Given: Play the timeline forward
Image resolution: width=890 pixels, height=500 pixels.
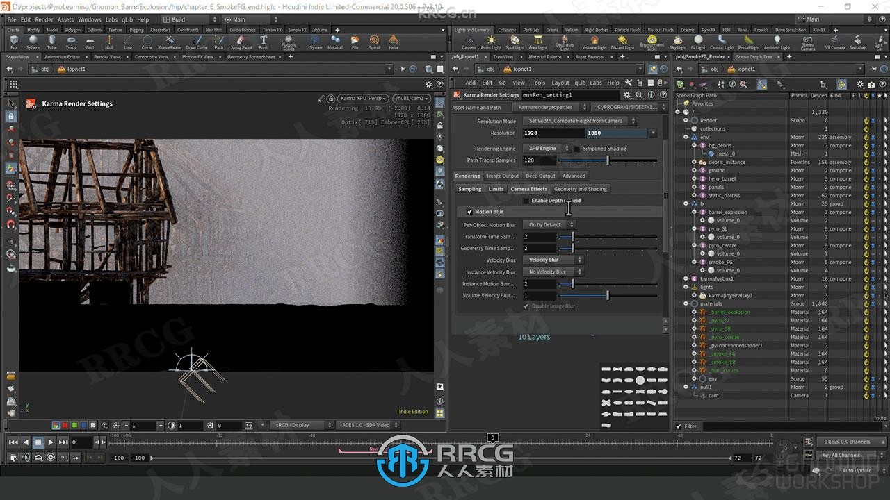Looking at the screenshot, I should [51, 442].
